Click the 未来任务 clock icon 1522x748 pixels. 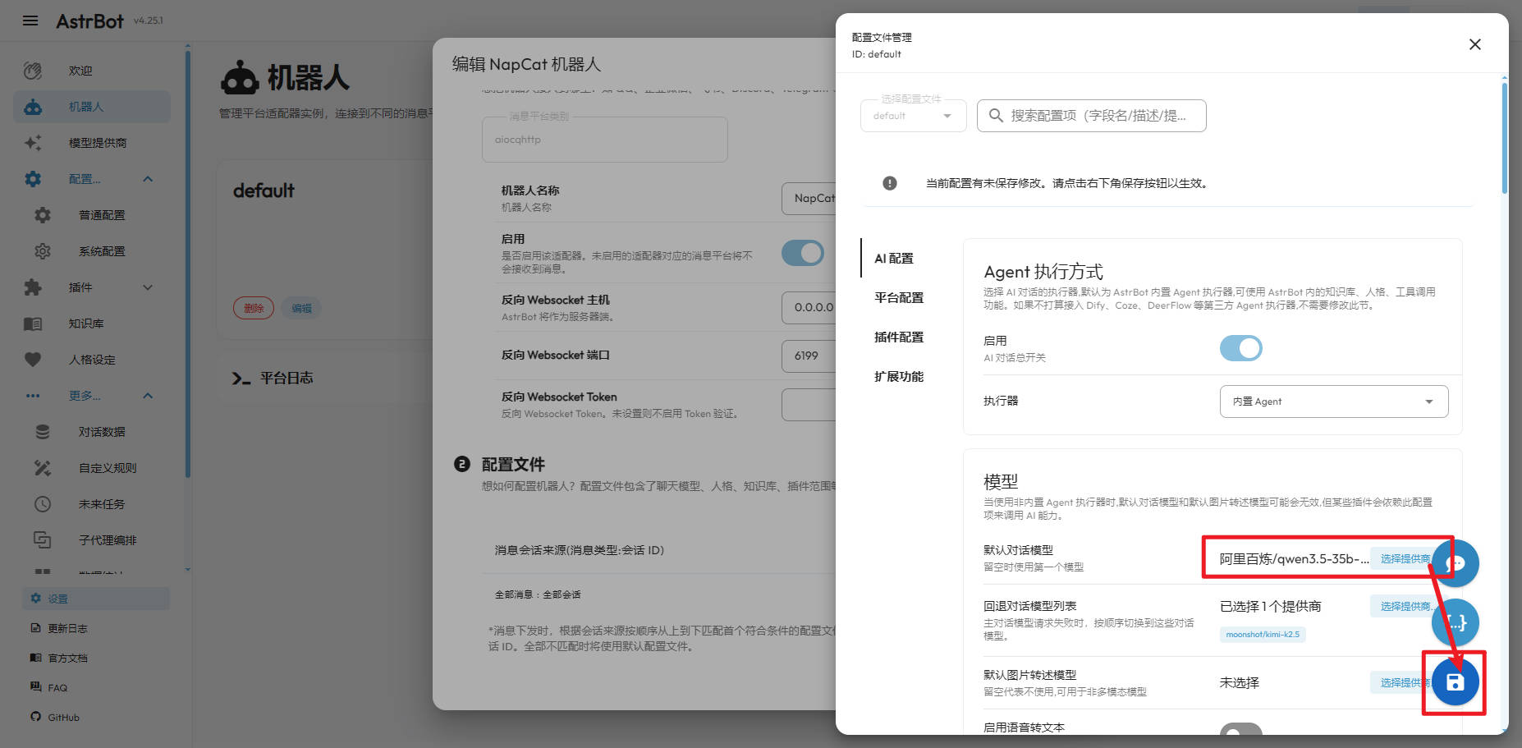point(43,504)
